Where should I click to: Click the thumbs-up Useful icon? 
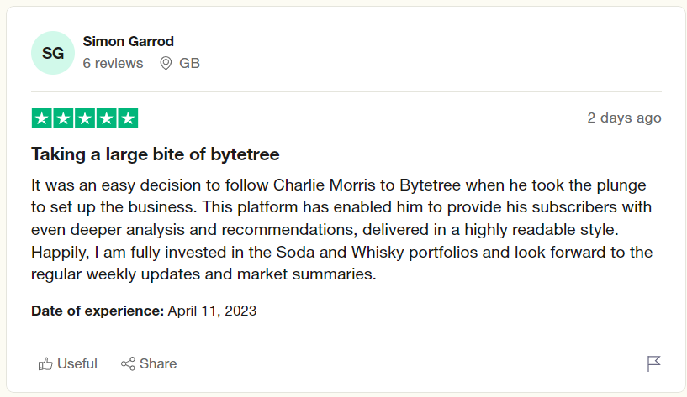click(x=45, y=363)
